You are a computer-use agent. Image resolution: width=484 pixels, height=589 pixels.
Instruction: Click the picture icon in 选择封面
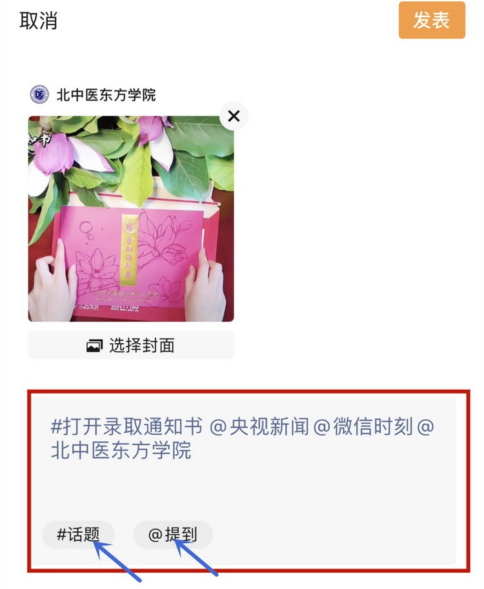click(x=94, y=346)
